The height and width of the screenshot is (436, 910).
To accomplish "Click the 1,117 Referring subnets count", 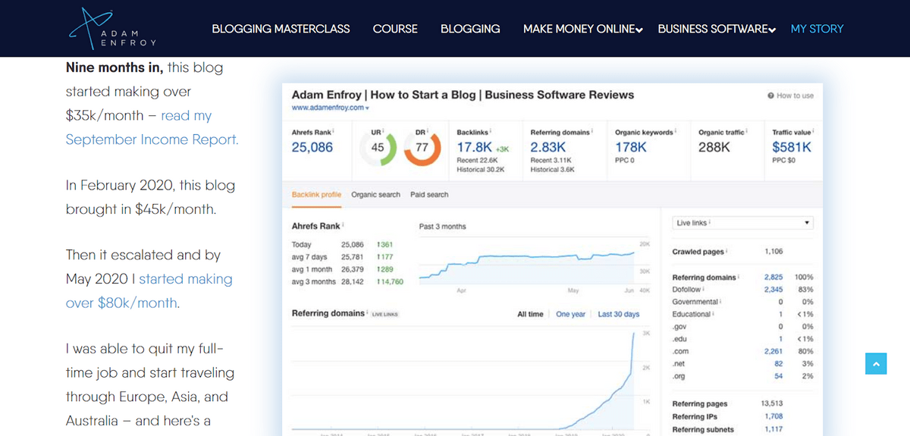I will click(773, 429).
